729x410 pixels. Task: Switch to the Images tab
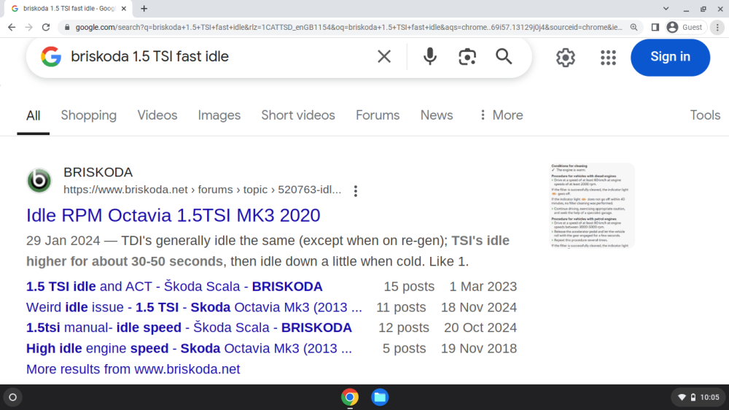(x=219, y=115)
